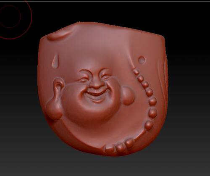The image size is (210, 176).
Task: Click the right ear of the face
Action: pos(128,95)
